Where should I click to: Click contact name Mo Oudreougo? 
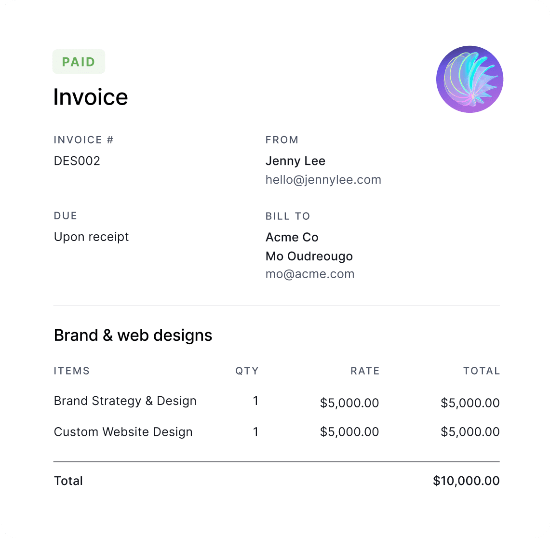coord(309,256)
